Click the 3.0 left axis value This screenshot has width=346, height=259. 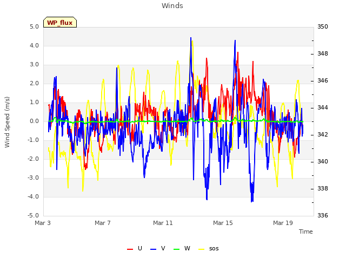(x=34, y=65)
